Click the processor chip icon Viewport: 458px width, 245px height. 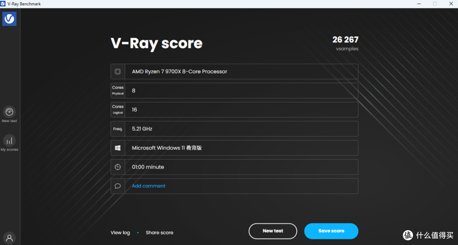(x=118, y=72)
